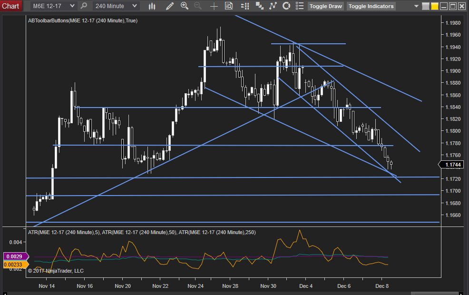Click the 1.1700 price axis label
The height and width of the screenshot is (295, 469).
[x=453, y=191]
